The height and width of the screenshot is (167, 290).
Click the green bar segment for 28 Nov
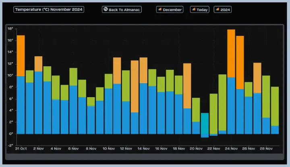266,96
